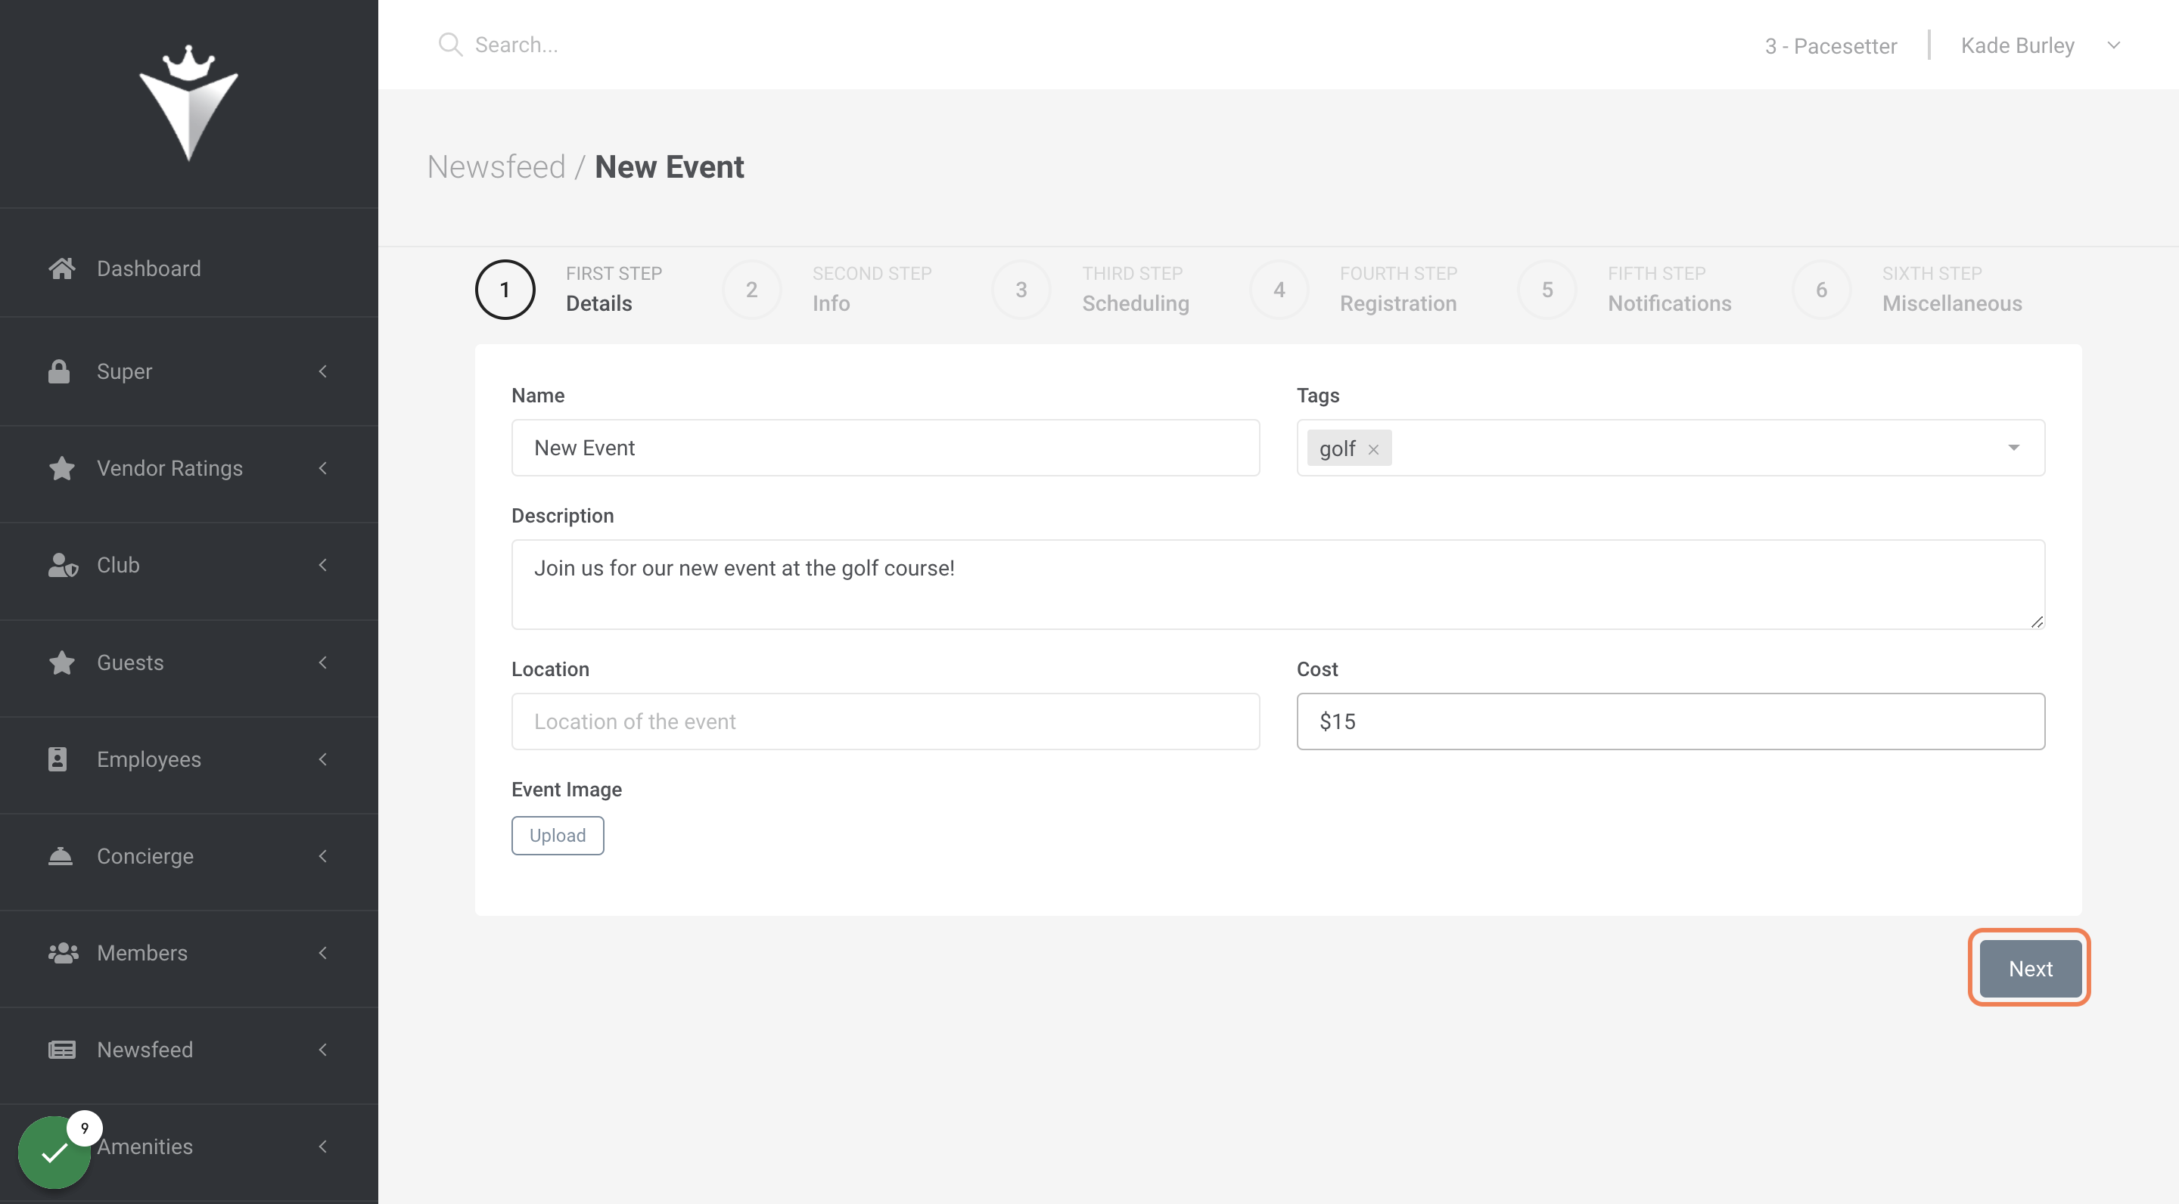Expand the Club menu chevron
This screenshot has width=2179, height=1204.
click(x=322, y=565)
